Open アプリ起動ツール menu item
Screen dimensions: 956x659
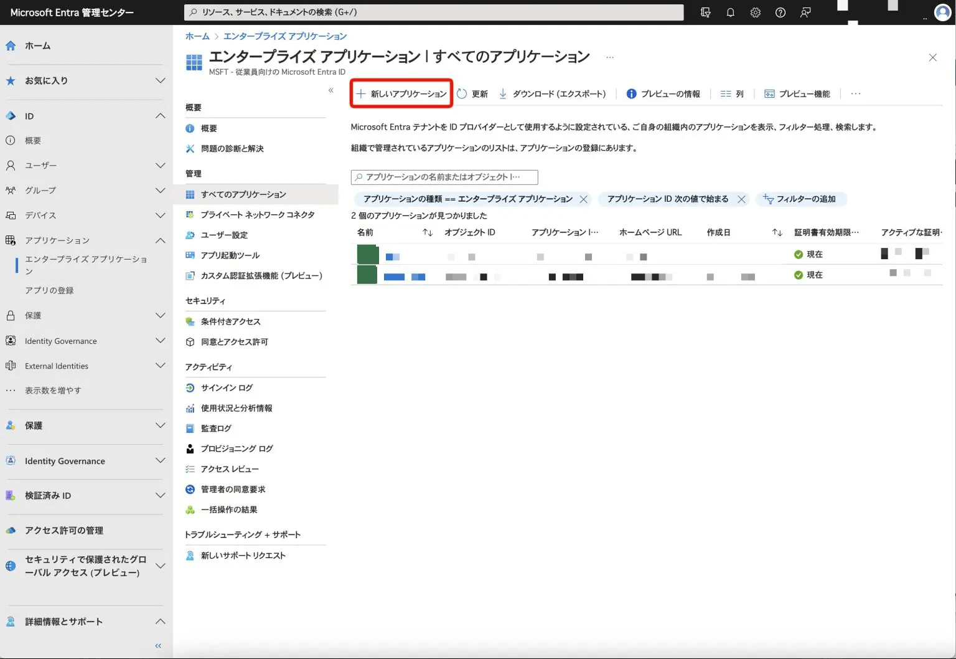pyautogui.click(x=230, y=255)
